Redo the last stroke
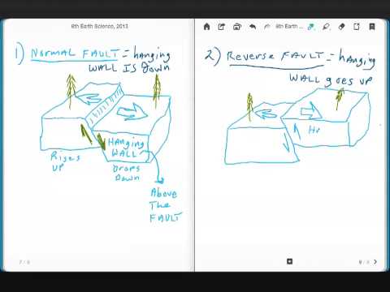The image size is (390, 292). pyautogui.click(x=267, y=27)
